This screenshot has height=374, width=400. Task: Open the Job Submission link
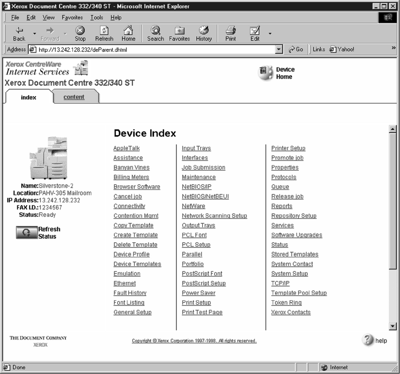pos(203,167)
